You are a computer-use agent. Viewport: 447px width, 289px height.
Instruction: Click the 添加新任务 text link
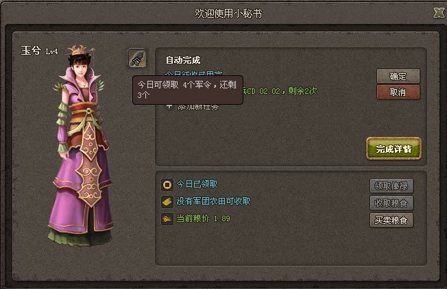[x=198, y=107]
